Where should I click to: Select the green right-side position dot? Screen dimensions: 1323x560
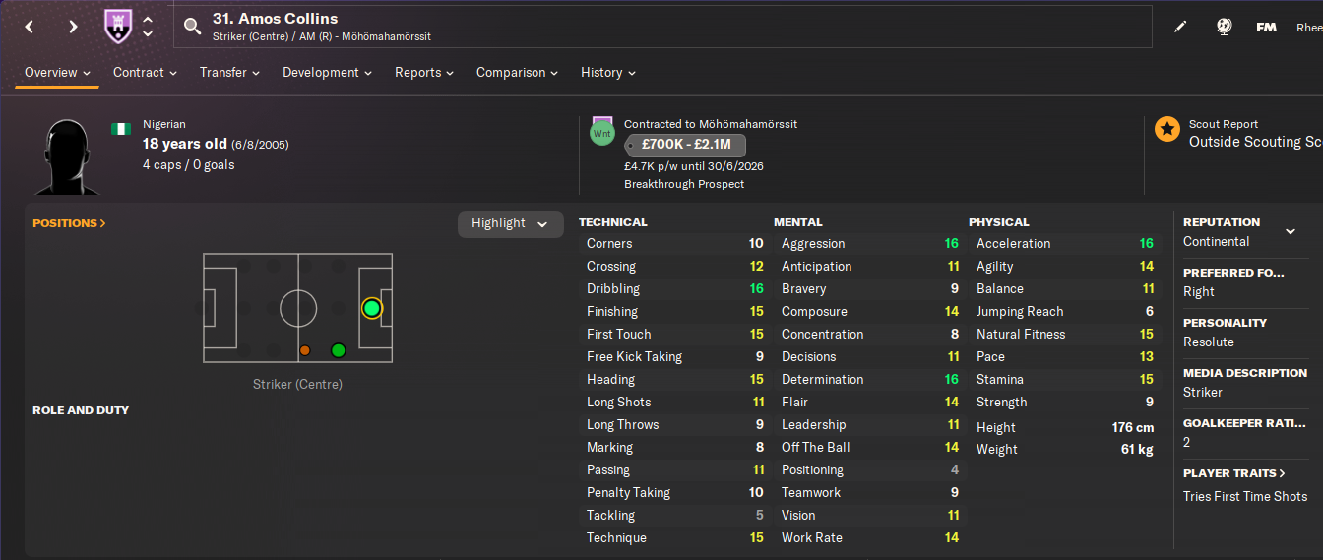pos(339,350)
